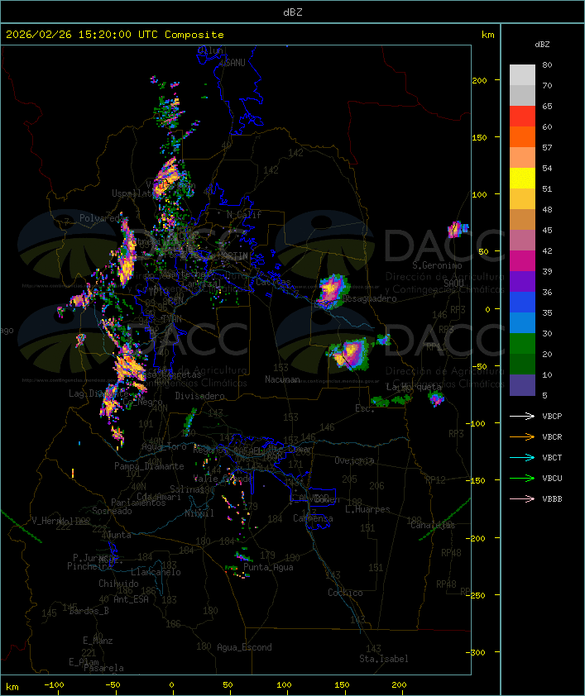Click the white VBCP arrow icon

pos(522,416)
